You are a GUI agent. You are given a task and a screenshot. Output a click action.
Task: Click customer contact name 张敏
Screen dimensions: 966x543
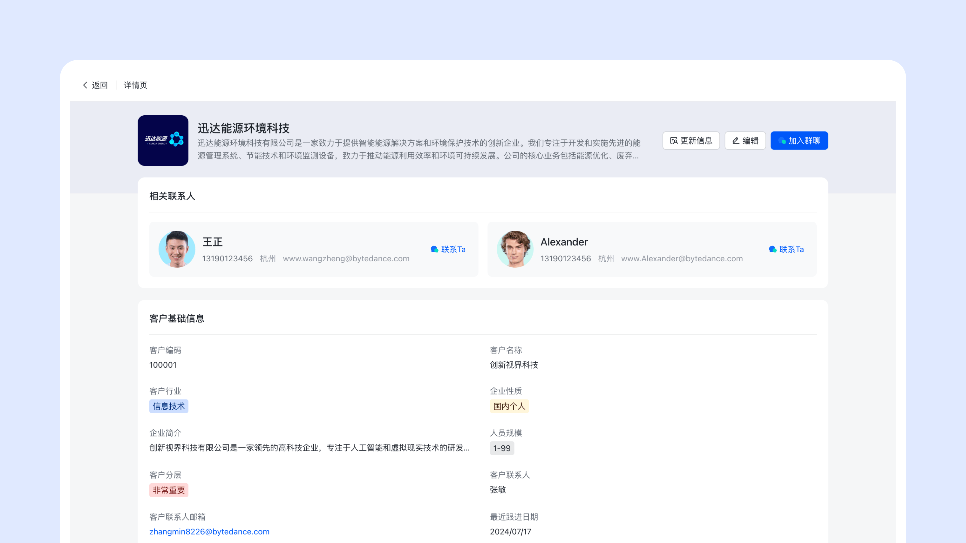(498, 490)
